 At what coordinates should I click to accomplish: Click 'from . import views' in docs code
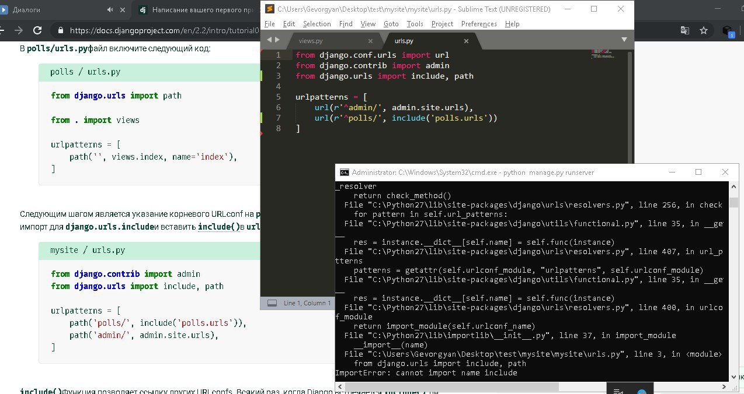[x=95, y=119]
